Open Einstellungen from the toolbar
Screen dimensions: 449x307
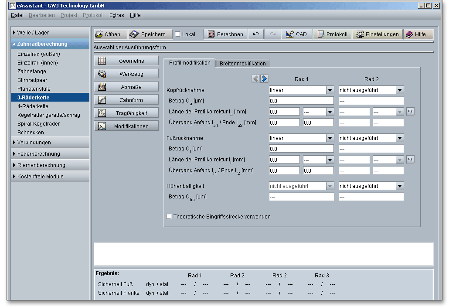click(x=378, y=34)
